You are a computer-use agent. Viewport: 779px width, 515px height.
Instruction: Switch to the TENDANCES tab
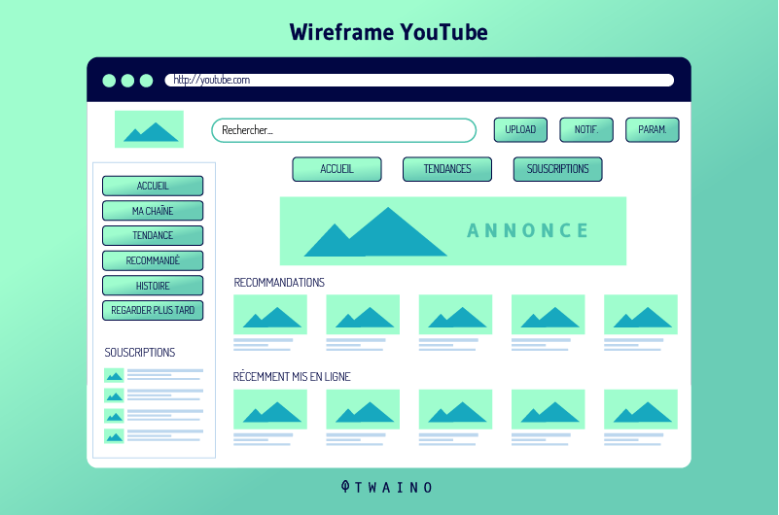(447, 169)
